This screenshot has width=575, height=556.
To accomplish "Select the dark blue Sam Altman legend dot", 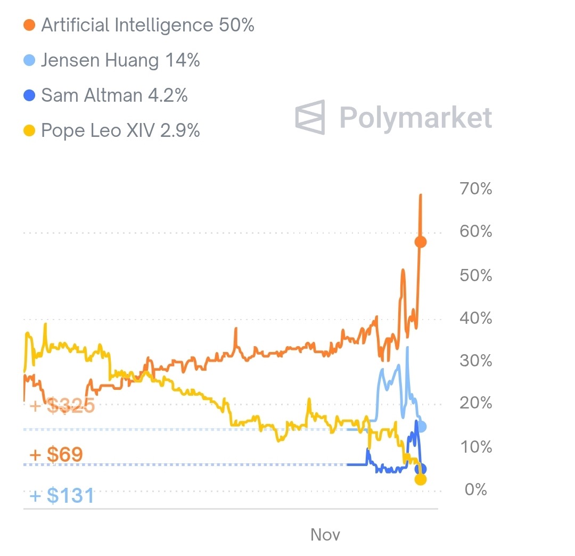I will click(30, 96).
